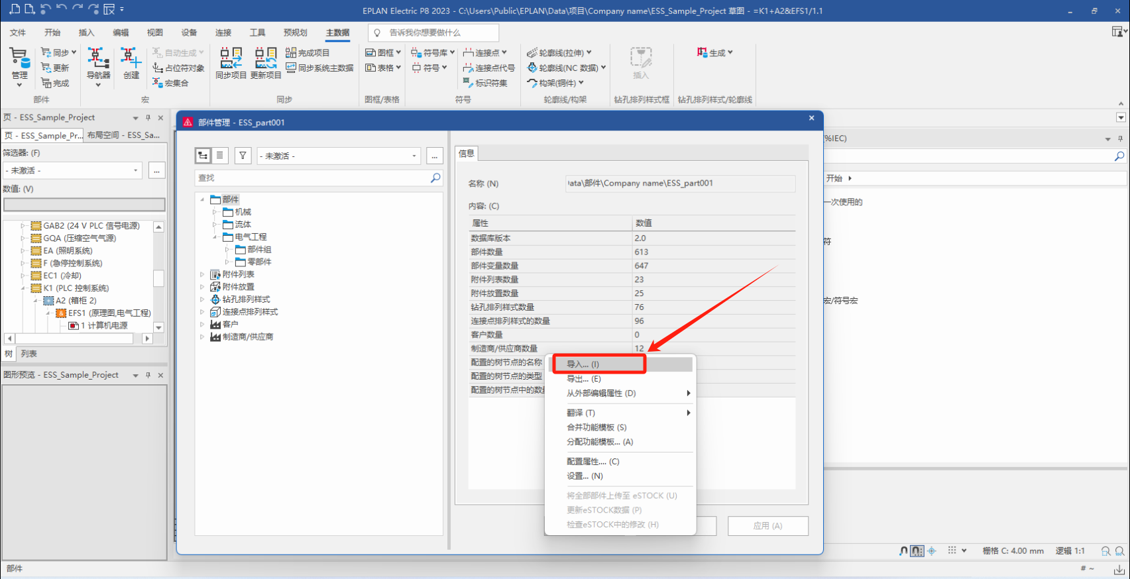Switch to 布局空间 navigator tab
The width and height of the screenshot is (1130, 579).
[124, 135]
